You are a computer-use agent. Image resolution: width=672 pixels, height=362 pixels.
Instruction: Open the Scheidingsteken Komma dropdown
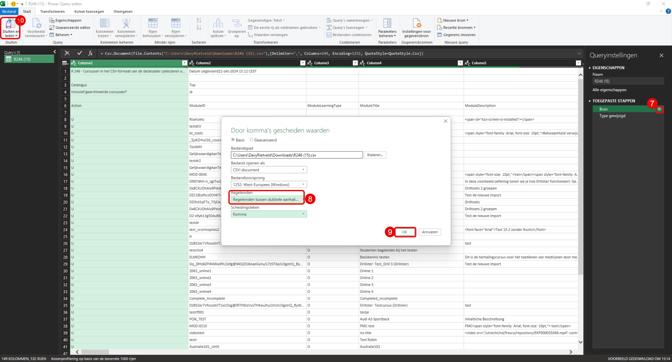(269, 214)
